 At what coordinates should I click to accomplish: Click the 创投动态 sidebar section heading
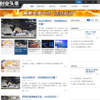74,66
